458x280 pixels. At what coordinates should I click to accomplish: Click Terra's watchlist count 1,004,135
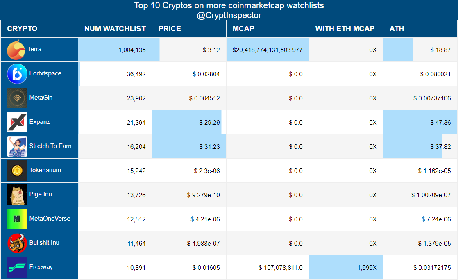pyautogui.click(x=132, y=50)
